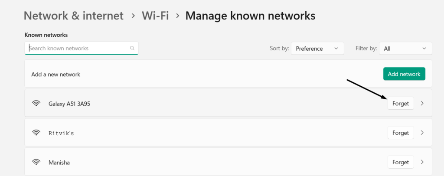Expand Manisha network details chevron
Screen dimensions: 444x176
(x=423, y=163)
